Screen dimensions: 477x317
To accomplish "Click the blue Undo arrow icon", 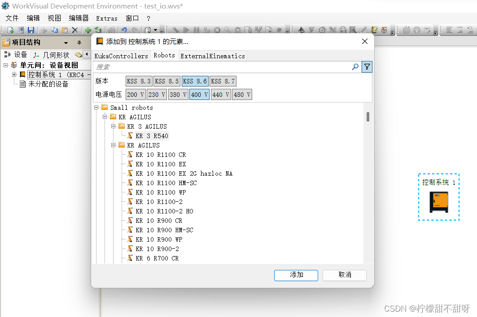I will tap(124, 30).
